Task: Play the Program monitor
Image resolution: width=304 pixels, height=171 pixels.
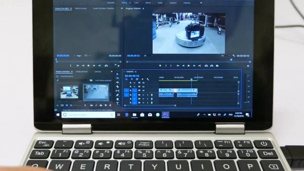Action: (x=189, y=66)
